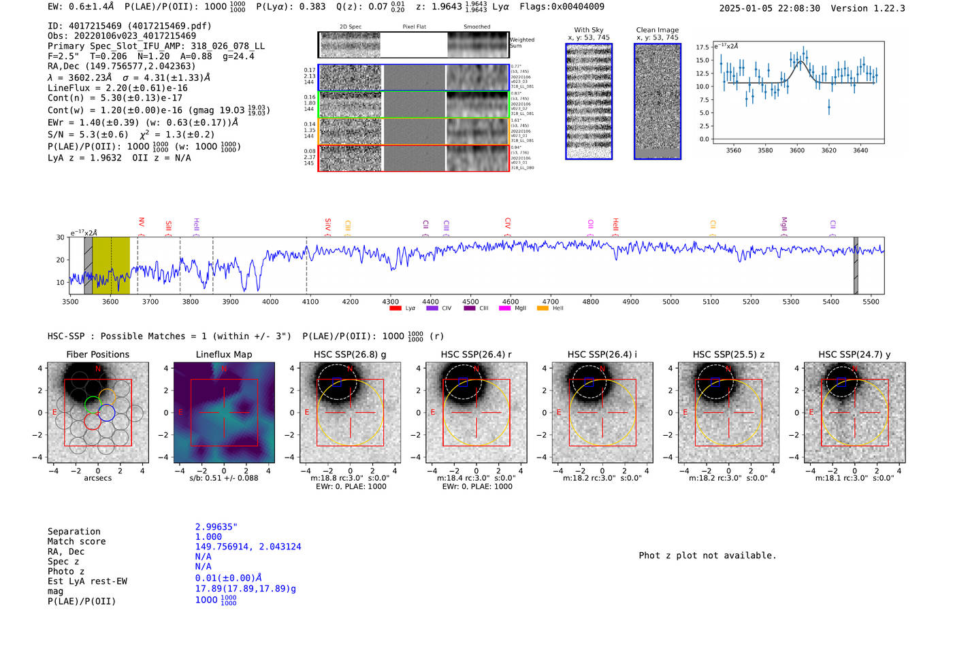The height and width of the screenshot is (648, 953).
Task: Click the catalog RA, Dec 149.756914, 2.043124
Action: click(248, 547)
